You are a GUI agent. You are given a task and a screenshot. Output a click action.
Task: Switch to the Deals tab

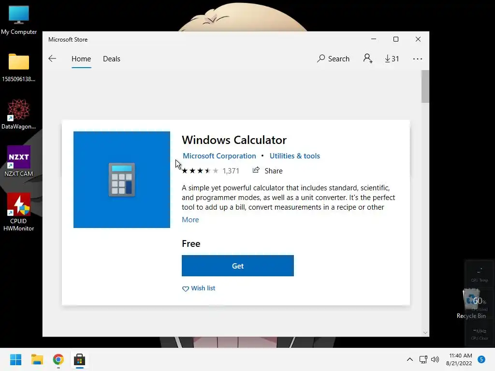tap(112, 58)
